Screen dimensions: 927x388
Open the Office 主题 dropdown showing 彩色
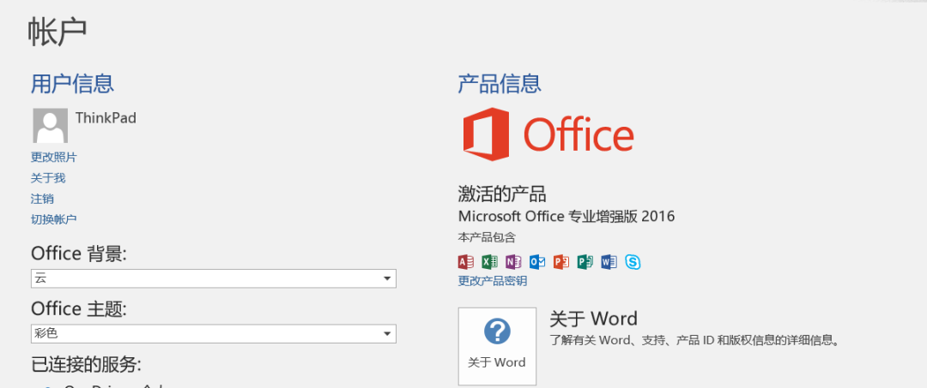(x=214, y=334)
